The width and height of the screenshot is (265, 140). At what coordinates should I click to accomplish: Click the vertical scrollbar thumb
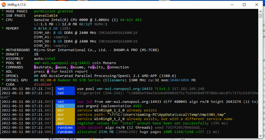coord(260,16)
